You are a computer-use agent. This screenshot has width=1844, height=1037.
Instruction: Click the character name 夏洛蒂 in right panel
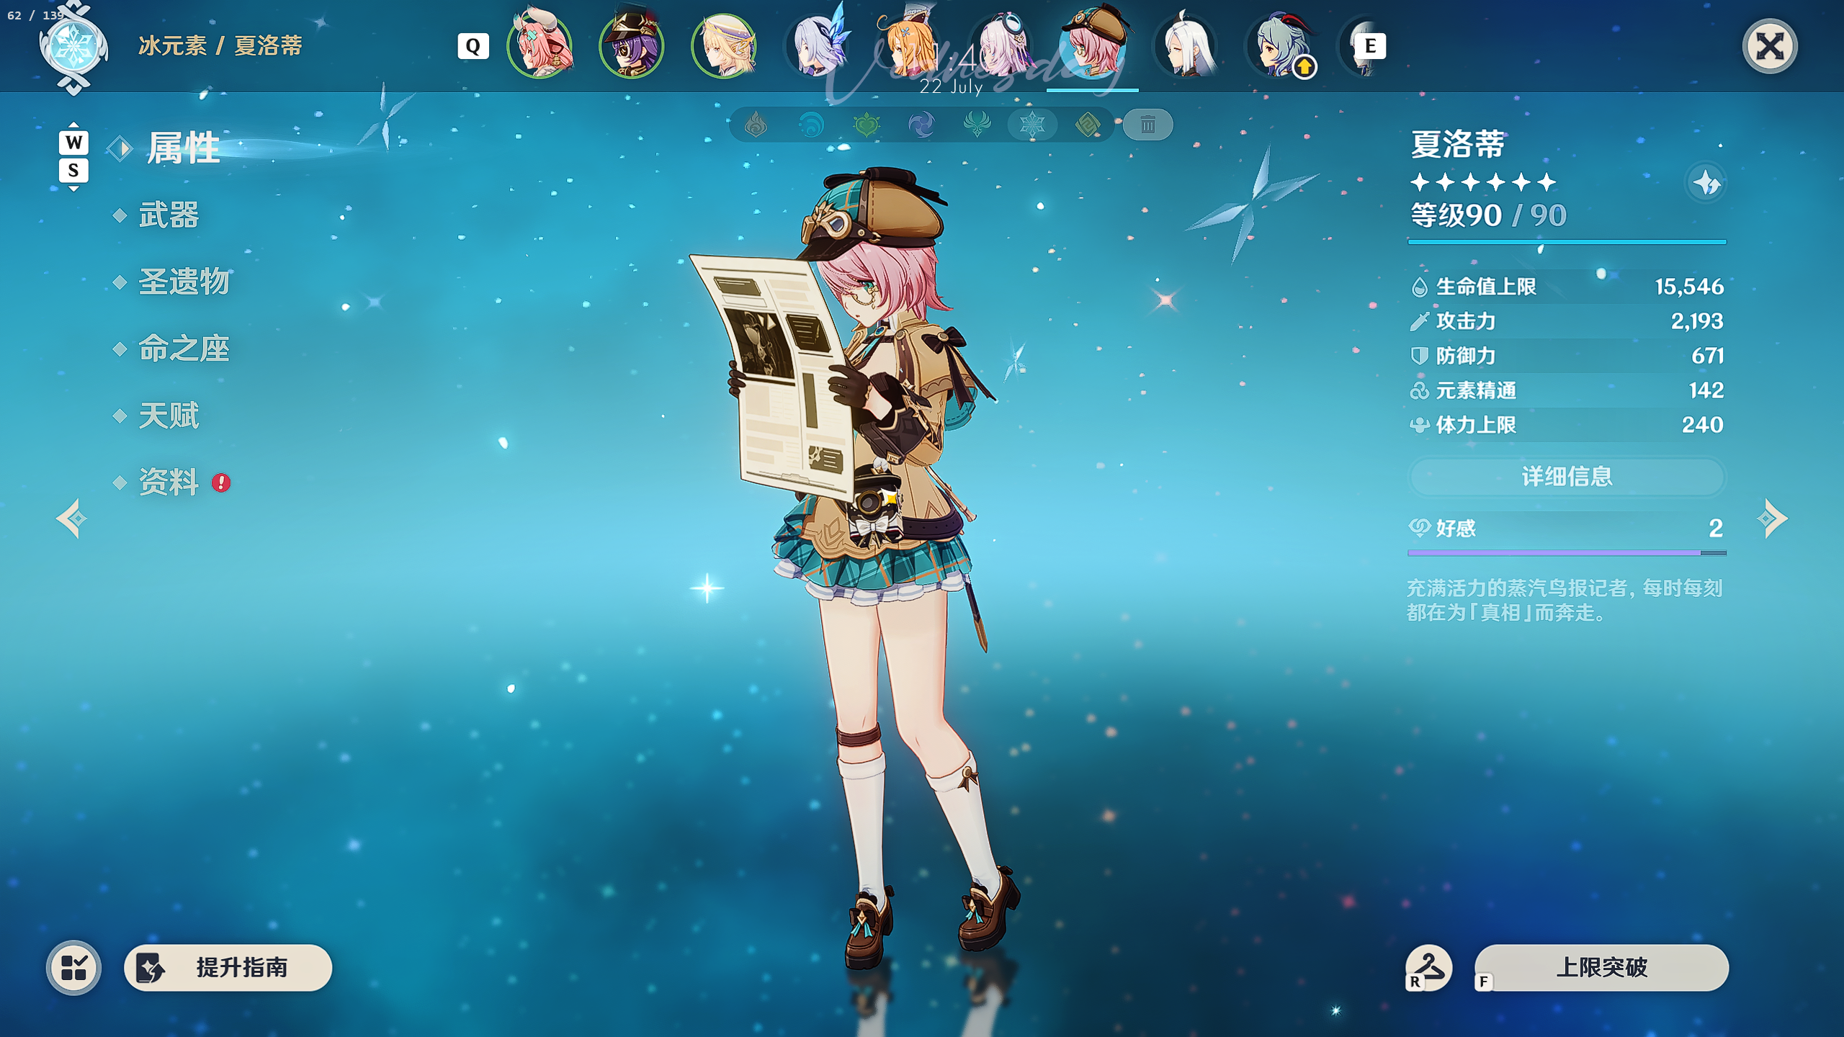point(1458,144)
